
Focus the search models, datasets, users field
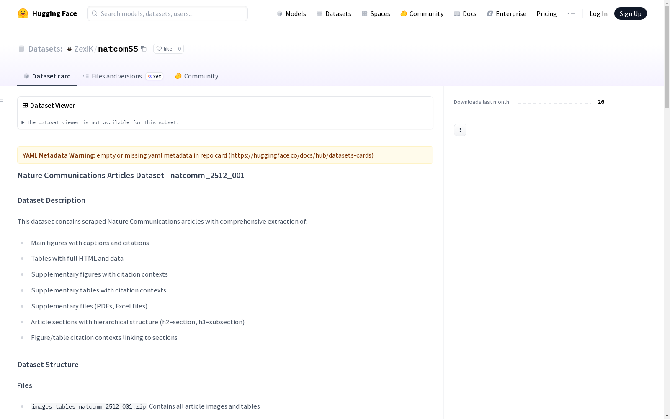click(167, 13)
